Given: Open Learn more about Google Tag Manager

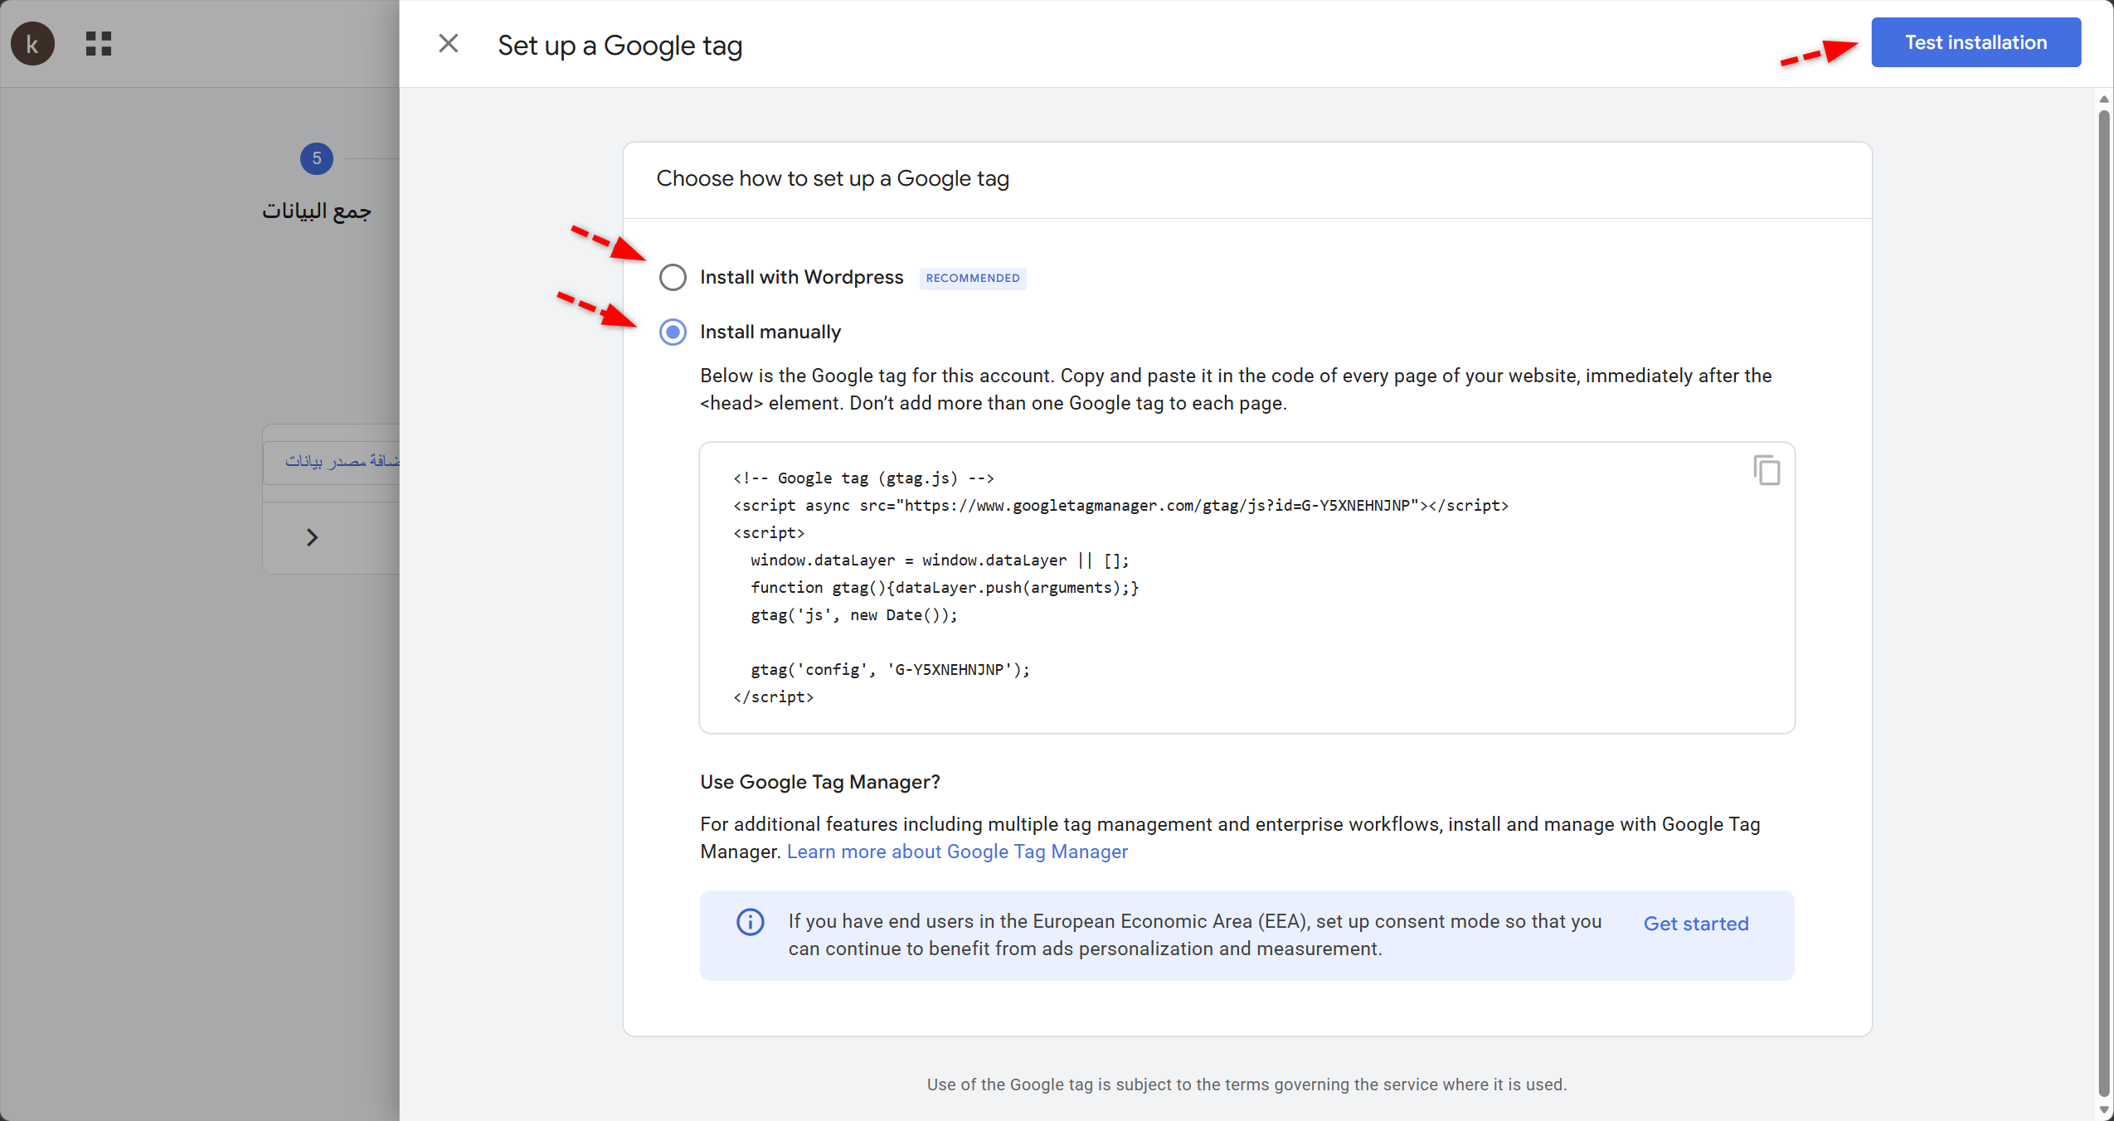Looking at the screenshot, I should click(x=957, y=852).
